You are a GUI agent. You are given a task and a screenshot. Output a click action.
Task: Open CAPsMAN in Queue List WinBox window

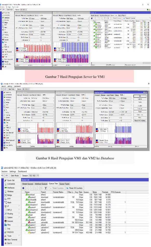(x=10, y=184)
